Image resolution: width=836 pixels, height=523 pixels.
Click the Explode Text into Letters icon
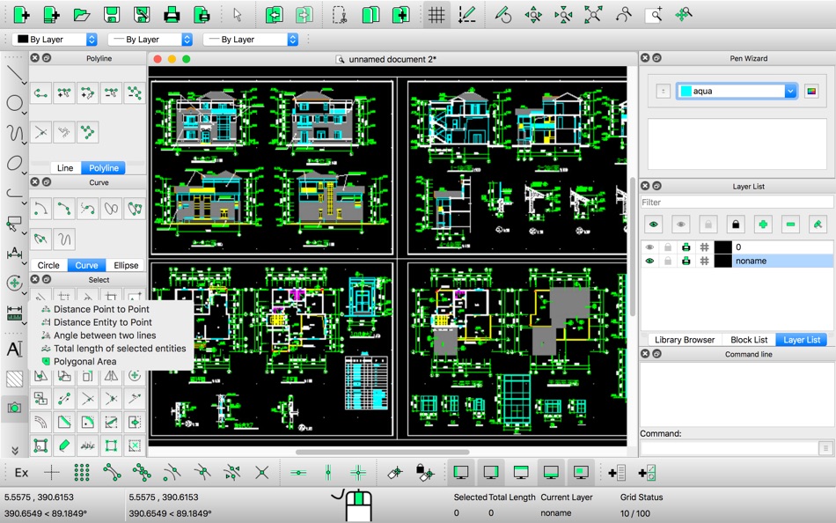(x=87, y=446)
